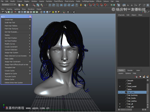The image size is (150, 112).
Task: Move selected layer up icon
Action: tap(136, 77)
